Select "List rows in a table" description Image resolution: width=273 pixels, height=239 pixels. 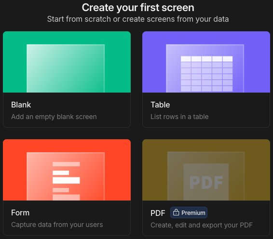pyautogui.click(x=179, y=117)
